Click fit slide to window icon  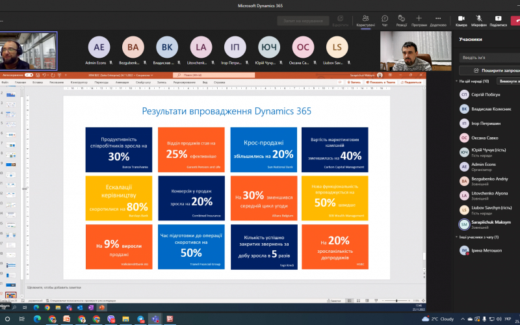coord(422,300)
